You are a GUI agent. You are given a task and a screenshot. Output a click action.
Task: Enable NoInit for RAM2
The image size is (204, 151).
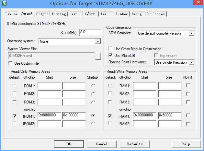(x=188, y=94)
